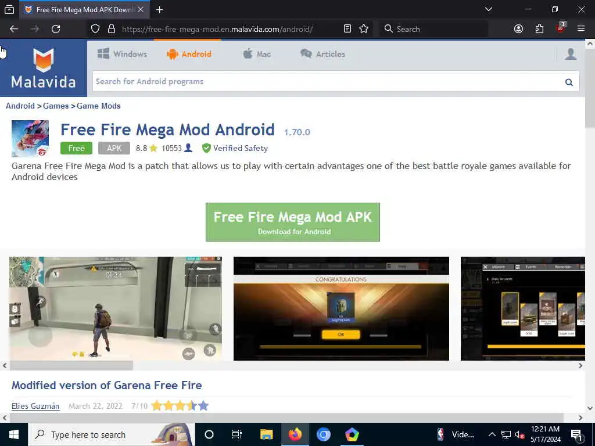This screenshot has width=595, height=446.
Task: Click the version number 1.70.0
Action: tap(297, 132)
